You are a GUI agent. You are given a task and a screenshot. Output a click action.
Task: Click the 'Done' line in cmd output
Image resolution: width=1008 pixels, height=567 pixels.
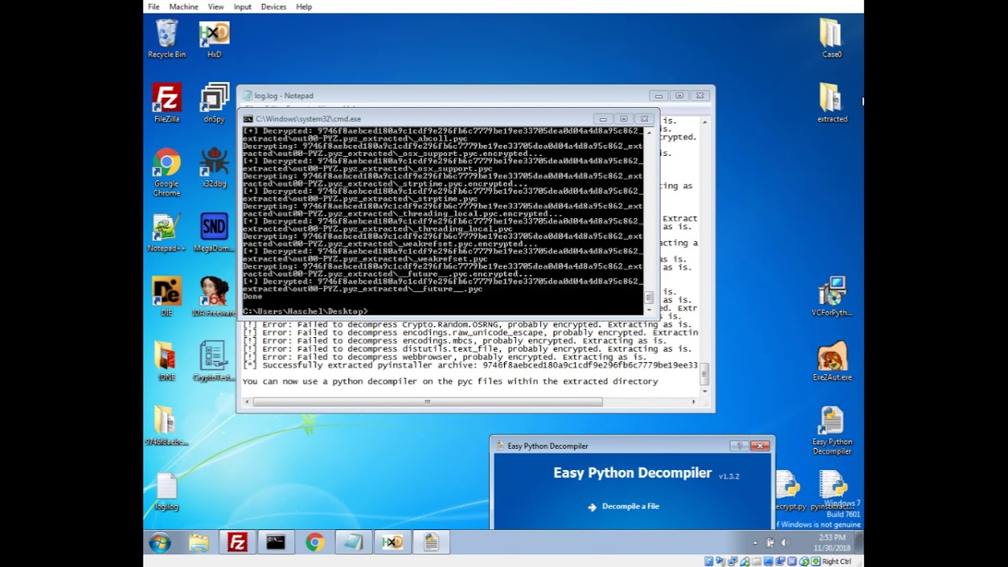253,296
